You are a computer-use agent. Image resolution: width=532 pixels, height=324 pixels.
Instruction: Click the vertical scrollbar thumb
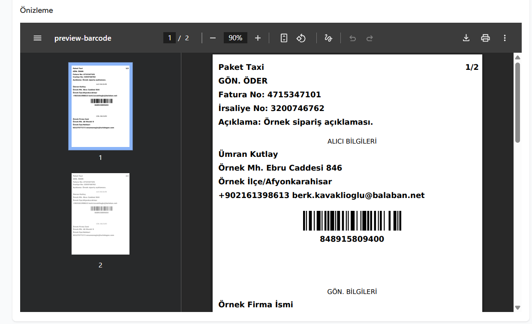517,102
